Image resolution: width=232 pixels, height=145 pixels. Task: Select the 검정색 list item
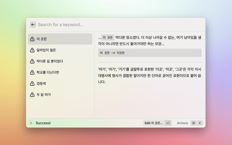click(x=60, y=83)
